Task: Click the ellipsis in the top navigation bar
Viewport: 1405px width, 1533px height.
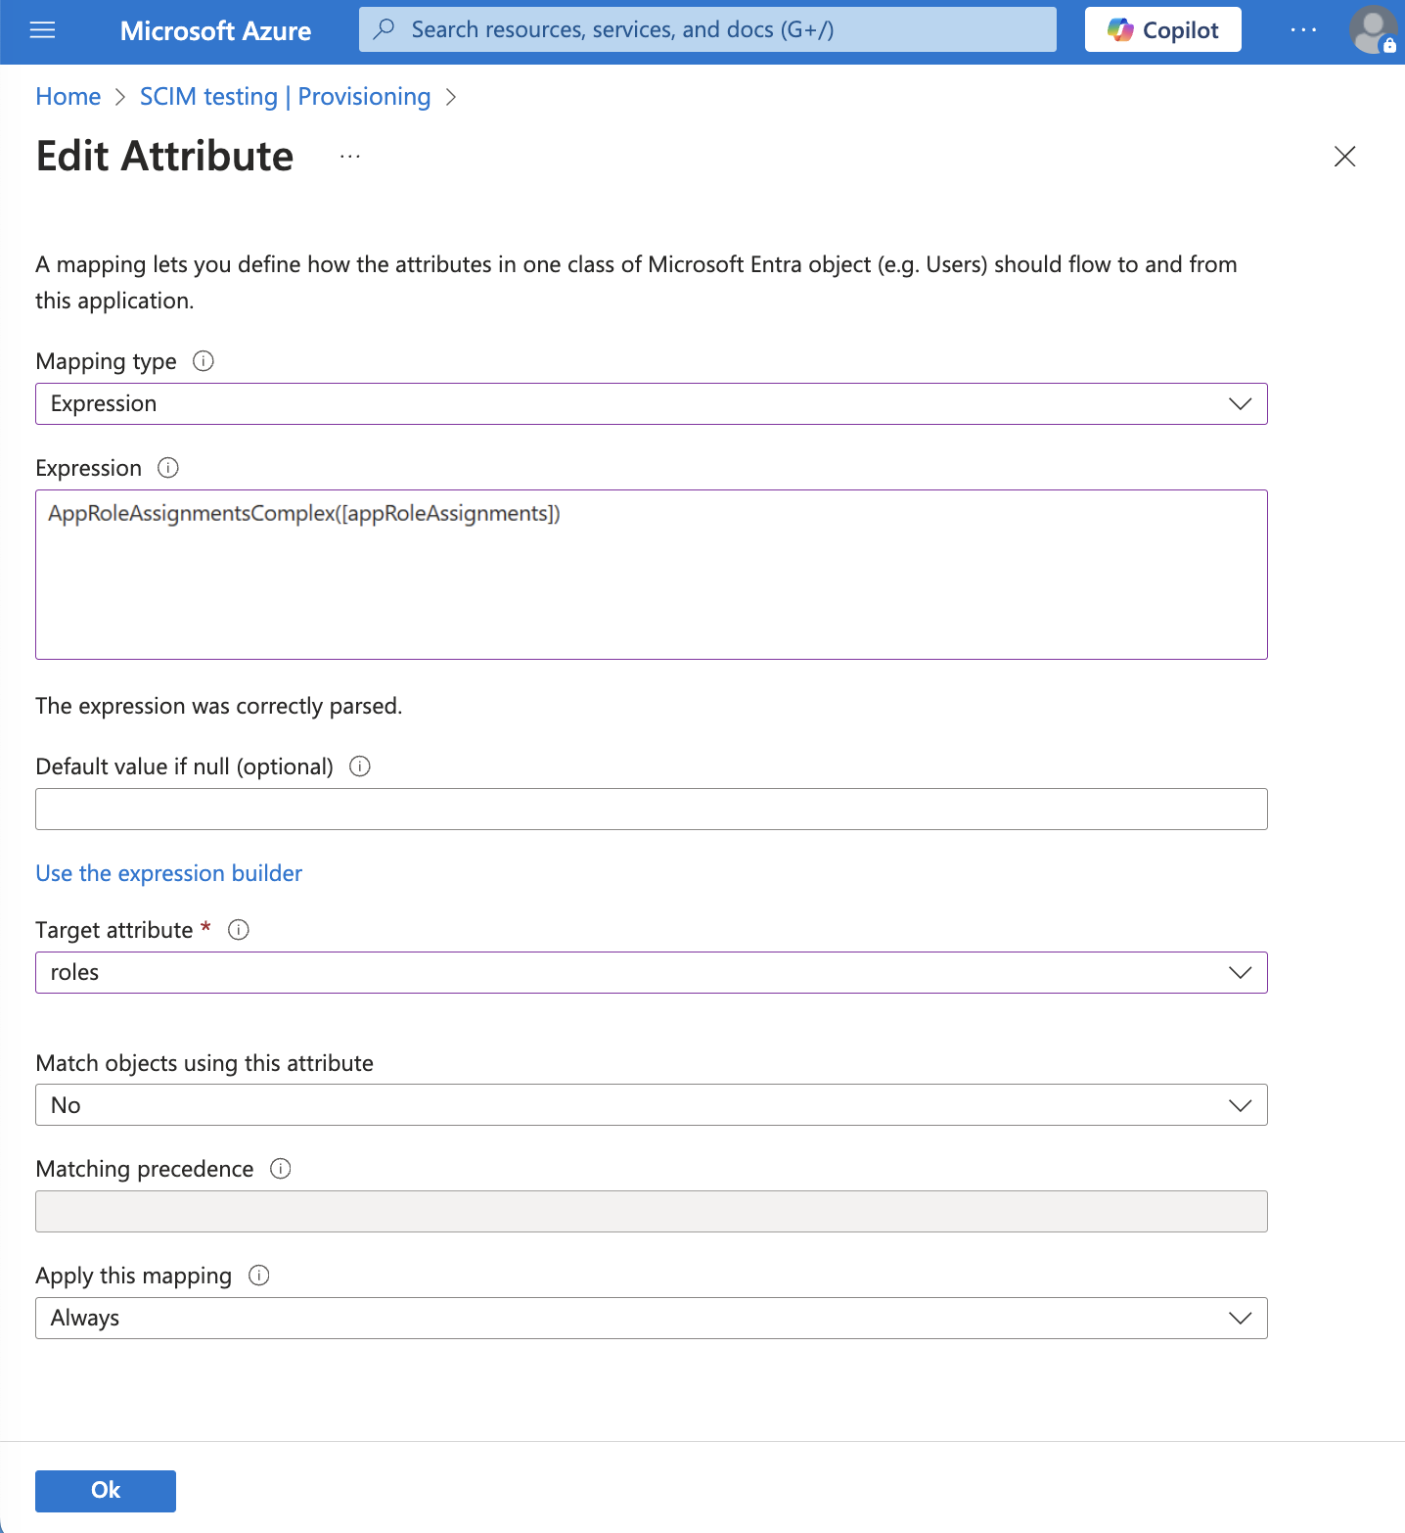Action: point(1303,29)
